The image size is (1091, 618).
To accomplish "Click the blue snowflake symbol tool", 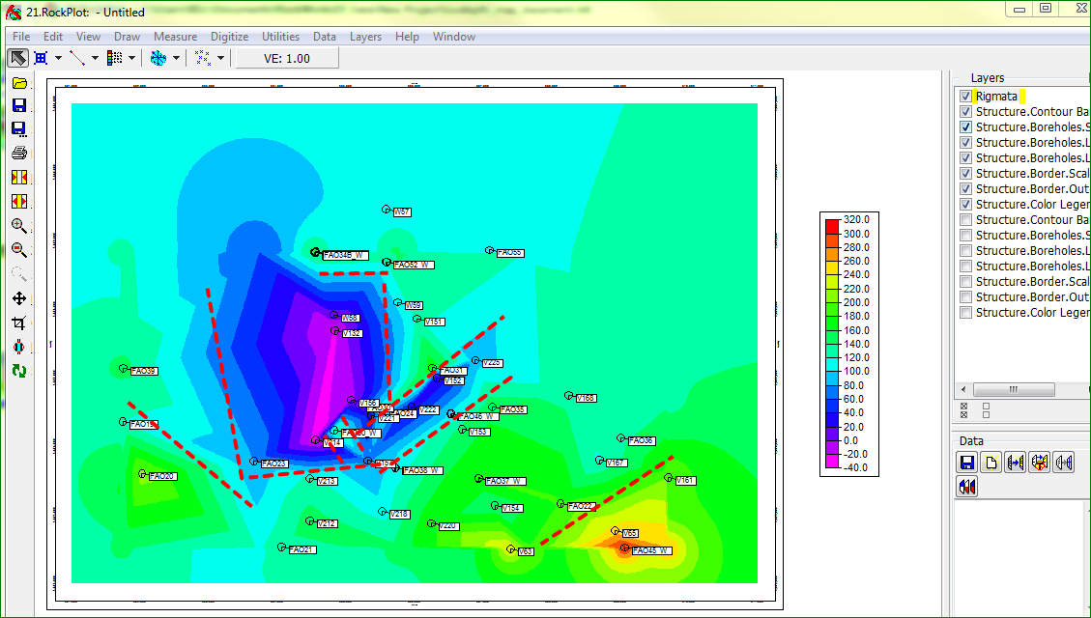I will pyautogui.click(x=158, y=58).
